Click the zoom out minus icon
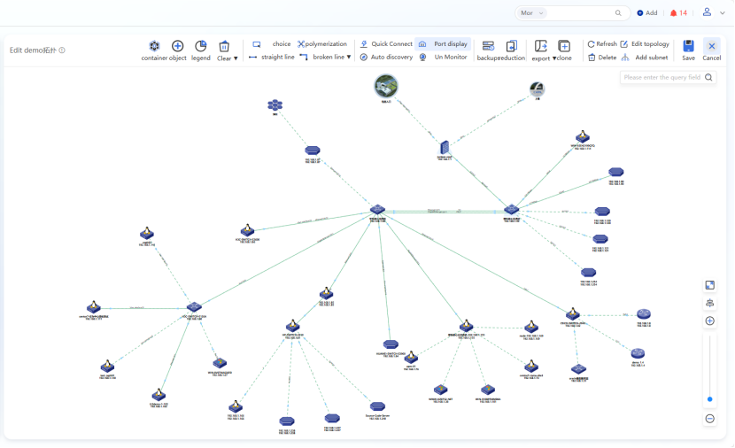This screenshot has width=735, height=448. click(709, 418)
